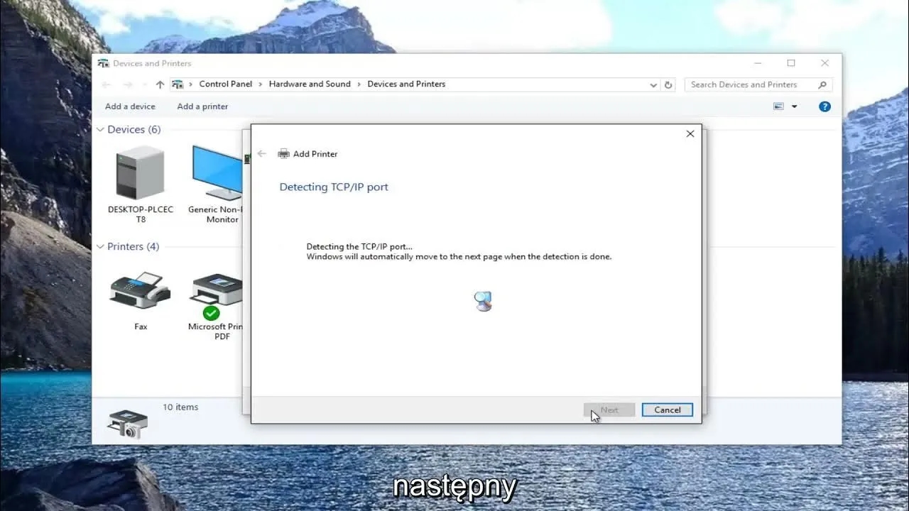Click Add a printer in the toolbar
Image resolution: width=909 pixels, height=511 pixels.
click(202, 106)
